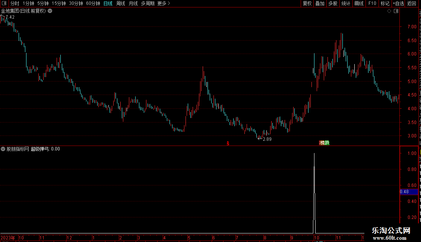Image resolution: width=421 pixels, height=242 pixels.
Task: Open the 更多 periods dropdown
Action: 164,3
